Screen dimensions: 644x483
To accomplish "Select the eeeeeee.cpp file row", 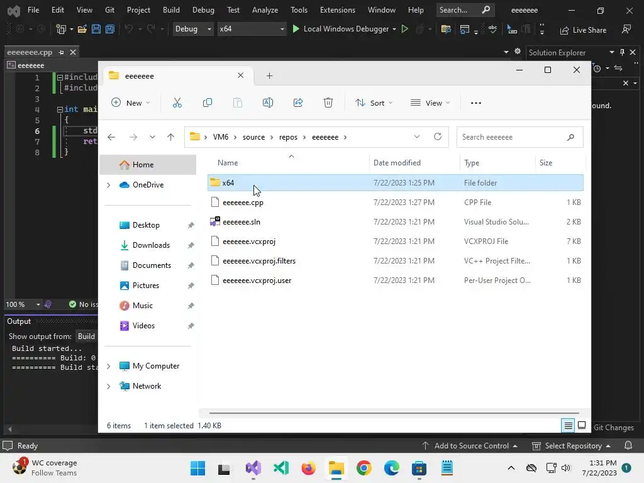I will click(x=396, y=202).
